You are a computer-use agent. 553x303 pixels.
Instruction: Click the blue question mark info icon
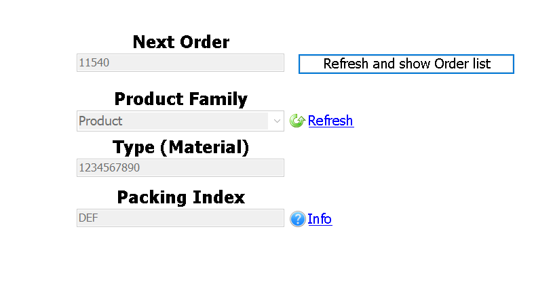coord(297,219)
